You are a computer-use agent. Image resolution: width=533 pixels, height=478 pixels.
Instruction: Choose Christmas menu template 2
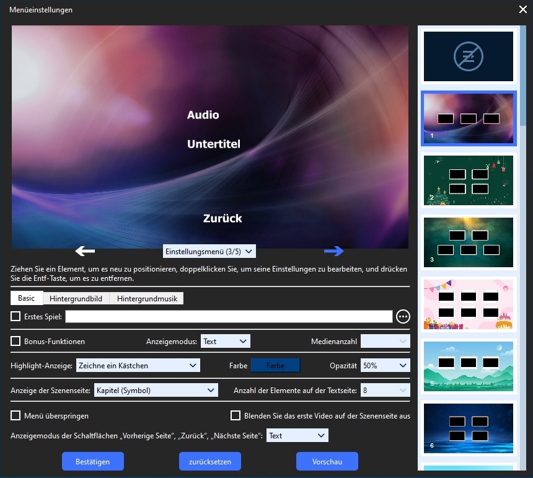[x=469, y=180]
